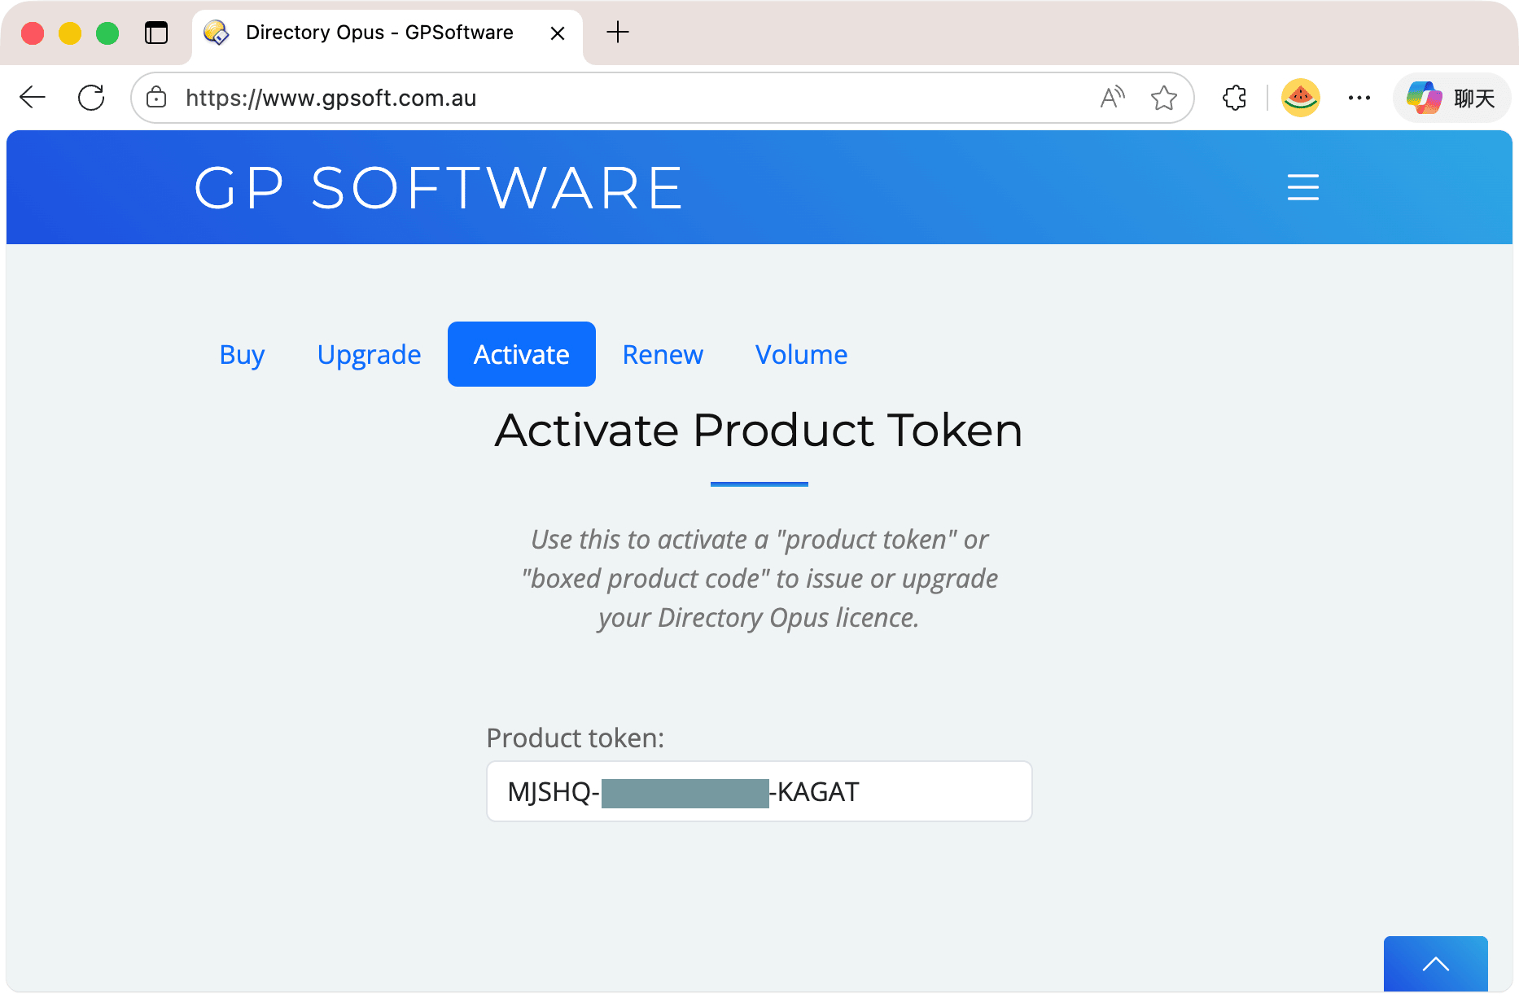Image resolution: width=1519 pixels, height=998 pixels.
Task: Open the Copilot chat button
Action: pyautogui.click(x=1451, y=98)
